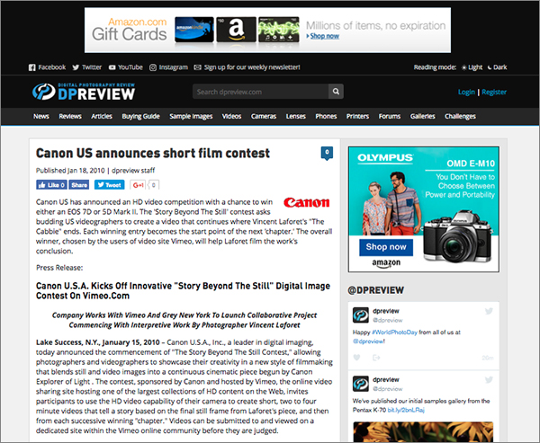Click the flower photo in Pentax tweet
This screenshot has width=540, height=443.
423,432
